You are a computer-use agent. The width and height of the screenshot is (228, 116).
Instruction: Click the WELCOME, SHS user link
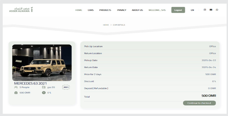pos(157,10)
